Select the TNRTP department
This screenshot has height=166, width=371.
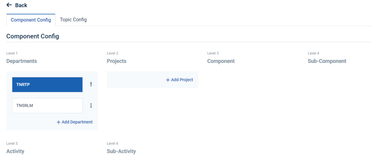(47, 85)
